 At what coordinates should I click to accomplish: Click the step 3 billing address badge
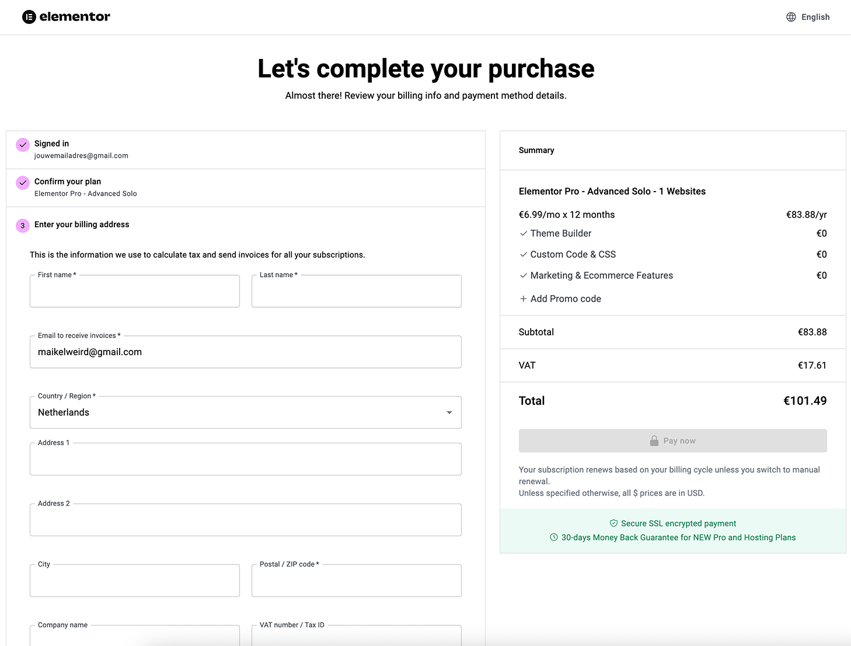pyautogui.click(x=23, y=225)
